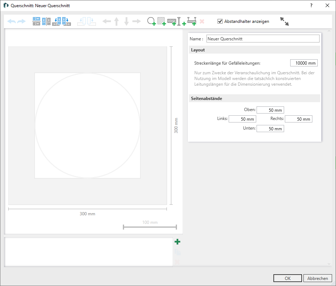Image resolution: width=336 pixels, height=286 pixels.
Task: Arrange sections side by side icon
Action: tap(46, 21)
